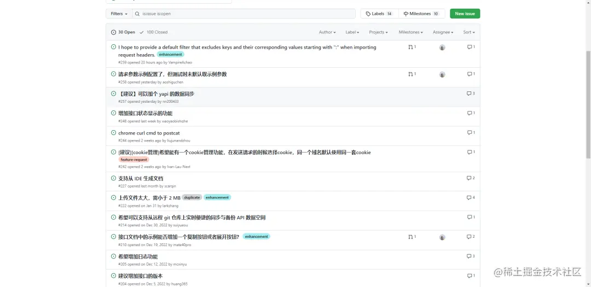The height and width of the screenshot is (287, 591).
Task: Visit author Ivan-Lau-Next's profile link
Action: tap(178, 167)
